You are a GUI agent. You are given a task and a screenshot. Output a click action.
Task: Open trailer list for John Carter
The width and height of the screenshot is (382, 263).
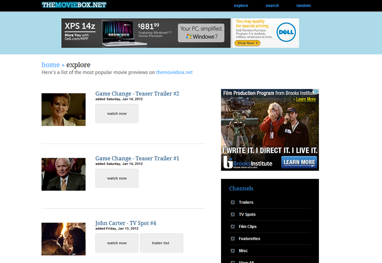point(161,243)
